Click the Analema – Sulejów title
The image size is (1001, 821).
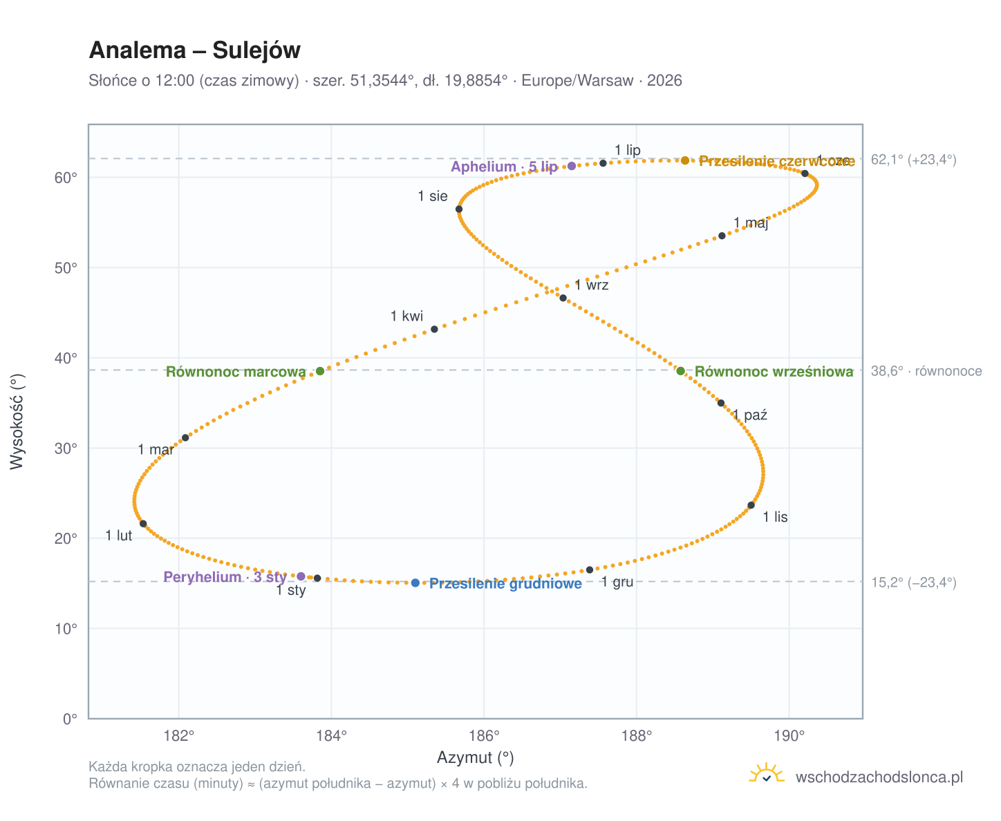coord(195,50)
